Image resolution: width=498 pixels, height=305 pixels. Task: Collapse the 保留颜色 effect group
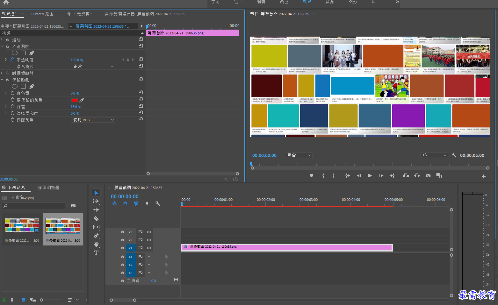[x=2, y=80]
